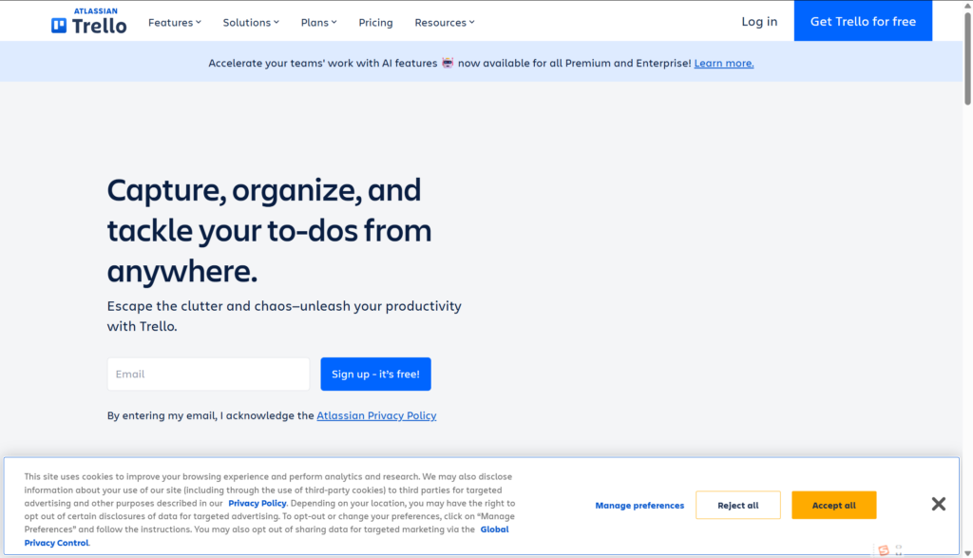Click the Manage preferences option
973x558 pixels.
pos(639,506)
